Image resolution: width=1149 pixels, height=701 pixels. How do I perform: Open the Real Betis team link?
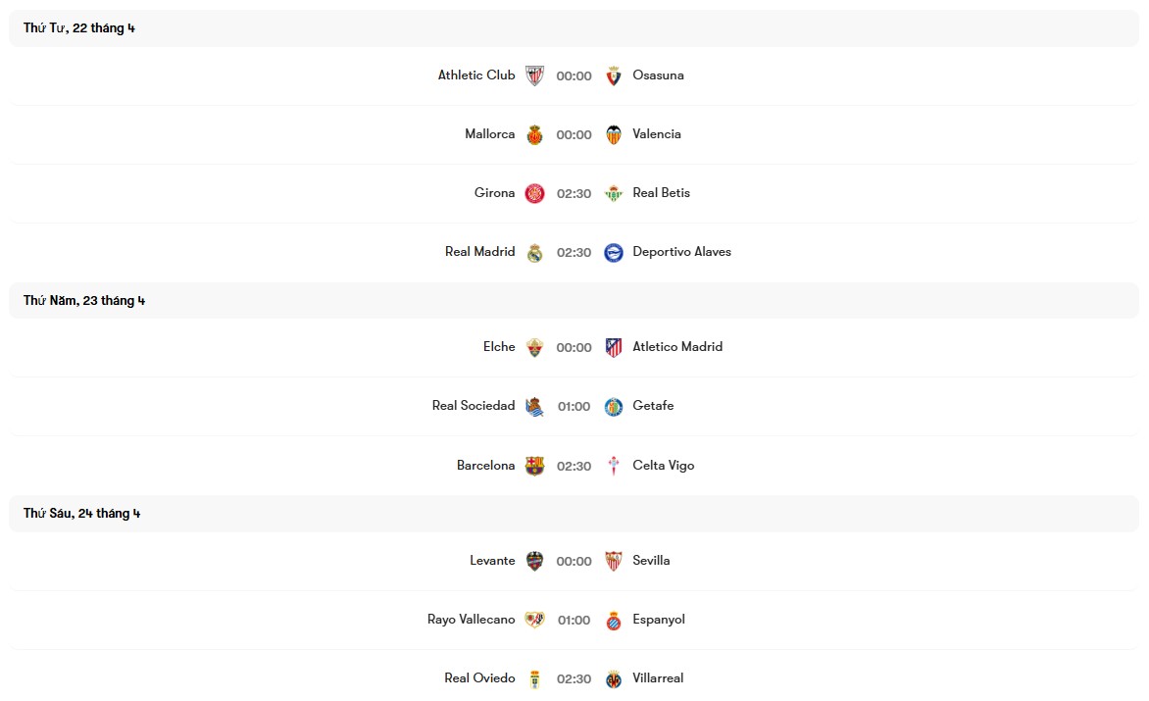point(661,193)
